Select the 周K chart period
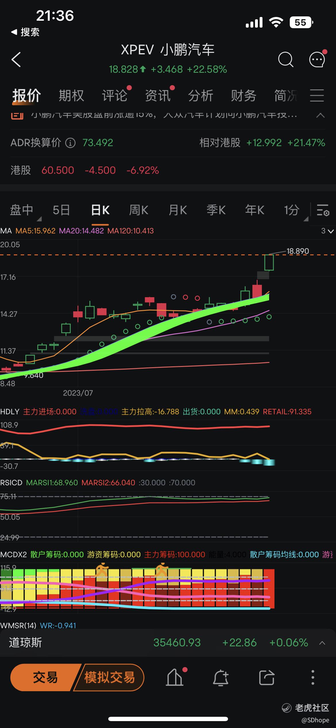This screenshot has height=728, width=336. point(139,210)
